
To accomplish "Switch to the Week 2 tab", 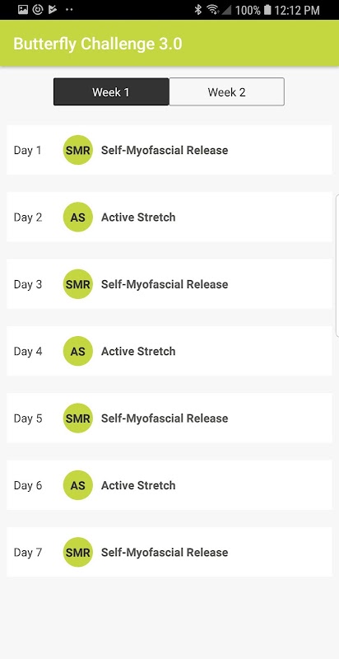I will [x=226, y=91].
